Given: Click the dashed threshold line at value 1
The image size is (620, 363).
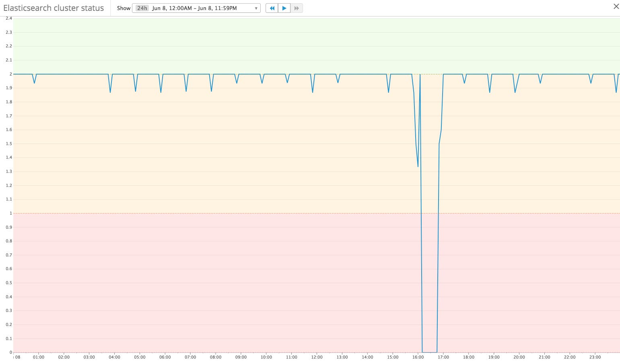Looking at the screenshot, I should point(241,213).
